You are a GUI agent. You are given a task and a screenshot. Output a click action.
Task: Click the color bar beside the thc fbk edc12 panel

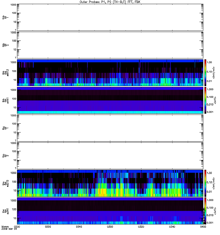coord(205,183)
